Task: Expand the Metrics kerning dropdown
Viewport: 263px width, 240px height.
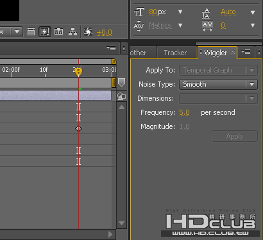Action: pos(180,26)
